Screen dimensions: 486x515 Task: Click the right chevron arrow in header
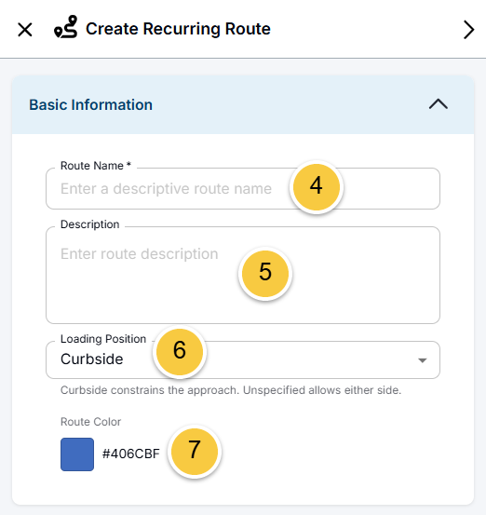pyautogui.click(x=468, y=30)
